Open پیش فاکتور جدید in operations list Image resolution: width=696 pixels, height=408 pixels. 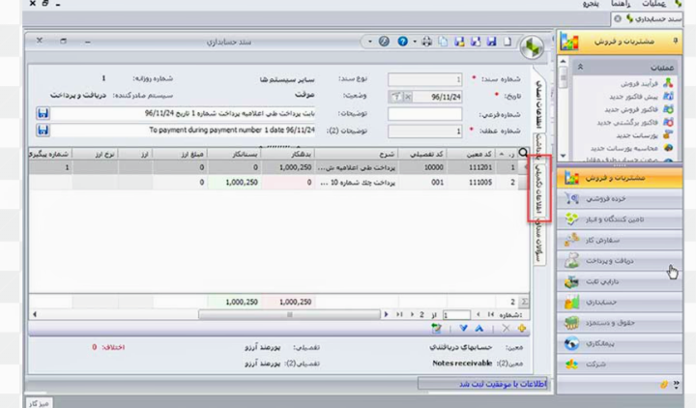pos(633,97)
